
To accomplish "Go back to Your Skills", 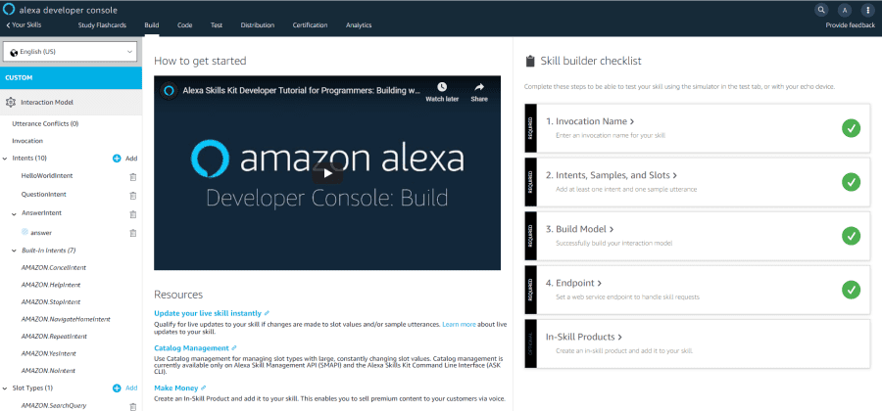I will click(x=24, y=25).
